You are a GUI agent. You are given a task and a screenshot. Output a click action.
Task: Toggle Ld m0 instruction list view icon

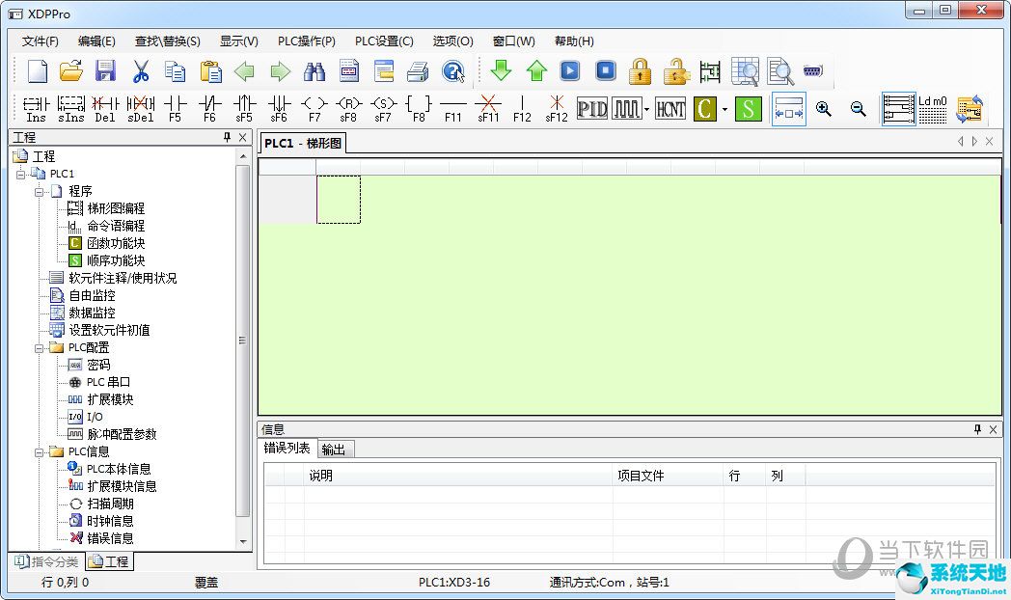click(933, 108)
